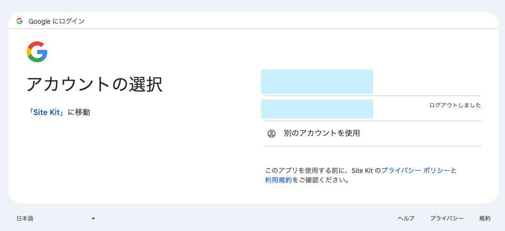
Task: Select "別のアカウントを使用" option
Action: 322,134
